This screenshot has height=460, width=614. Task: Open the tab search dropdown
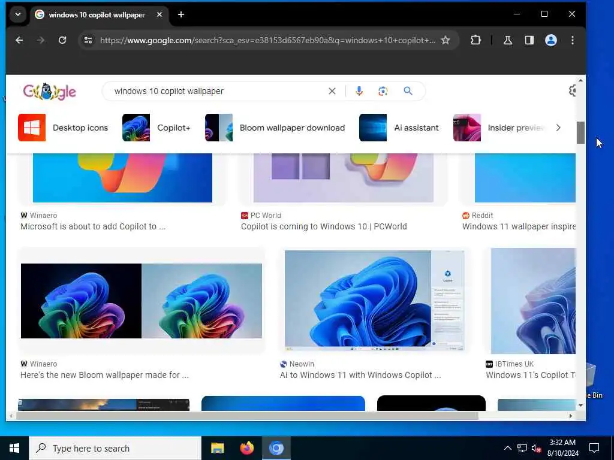click(x=17, y=15)
